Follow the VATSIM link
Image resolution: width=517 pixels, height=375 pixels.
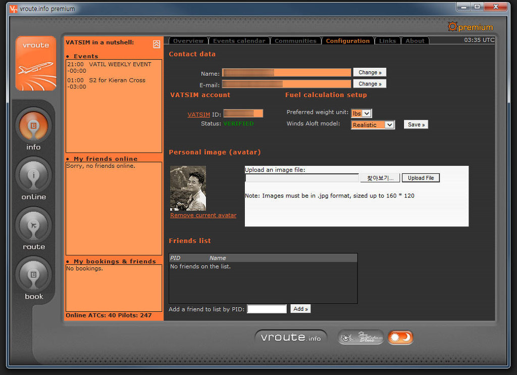coord(198,115)
